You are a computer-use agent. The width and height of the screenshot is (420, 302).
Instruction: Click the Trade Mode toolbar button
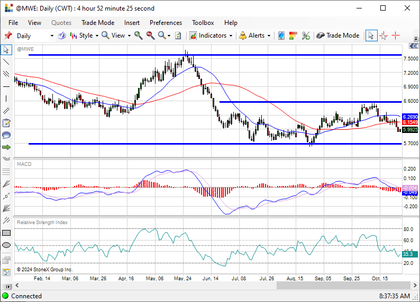tap(338, 35)
